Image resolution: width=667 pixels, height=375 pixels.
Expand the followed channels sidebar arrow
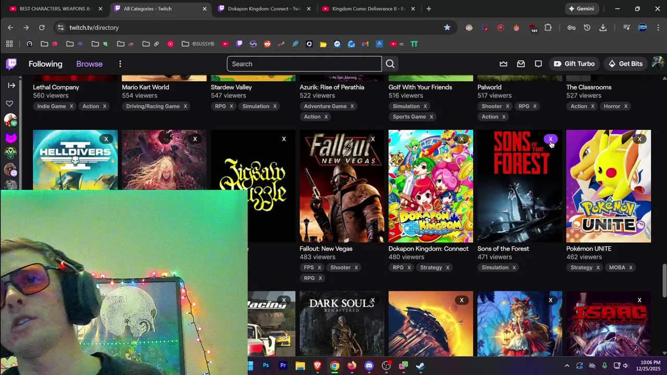(11, 85)
